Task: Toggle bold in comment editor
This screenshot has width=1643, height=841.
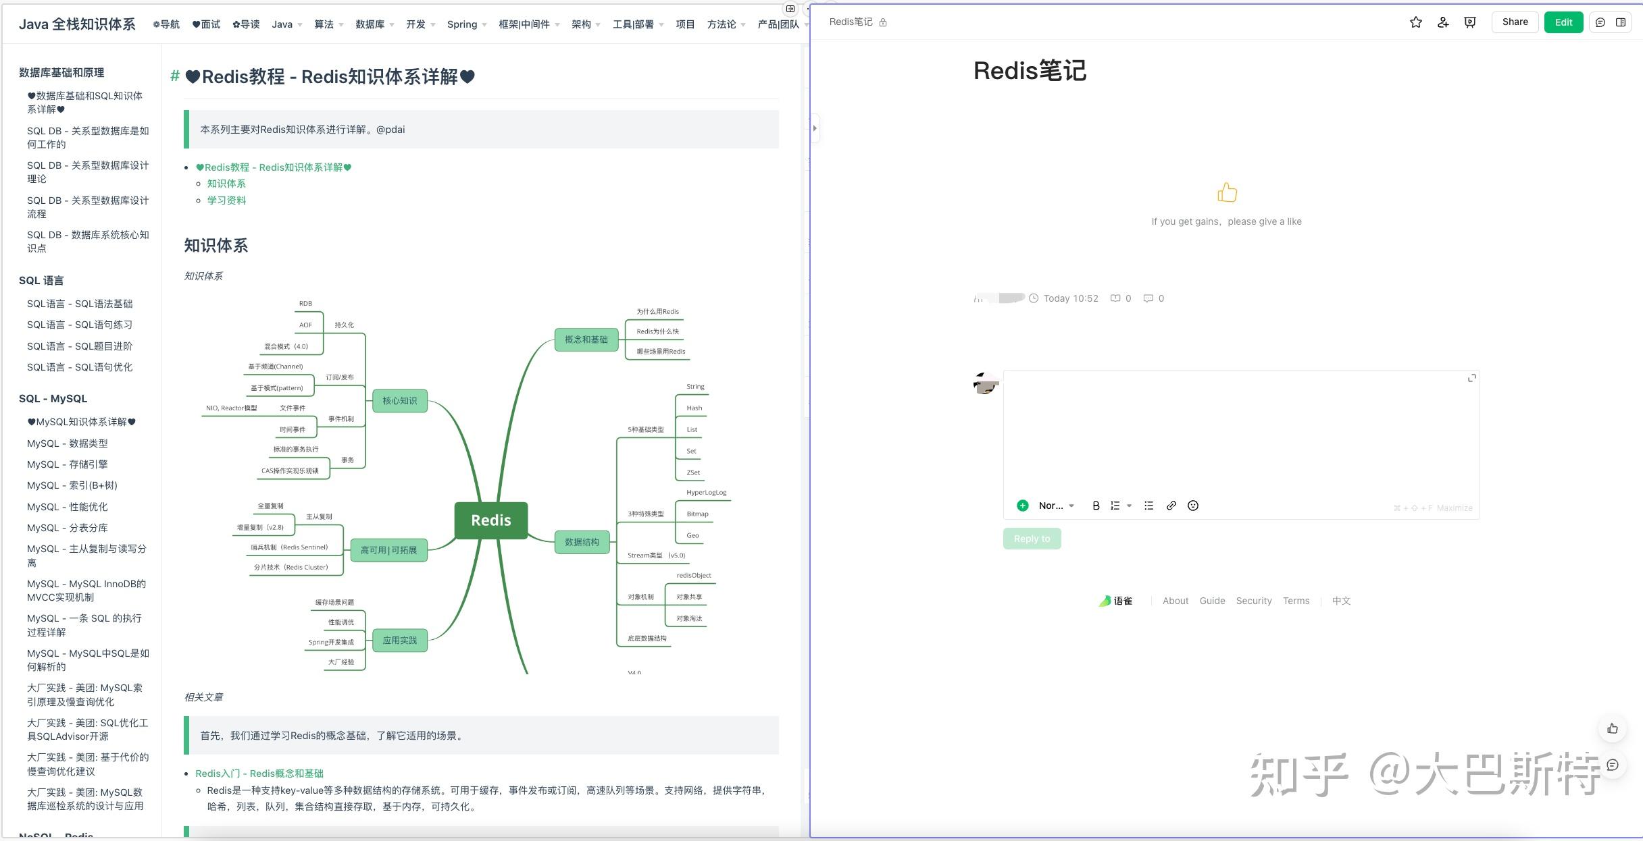Action: [1096, 506]
